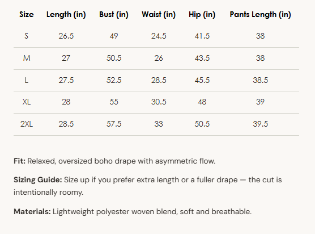Click the Sizing Guide: label
The image size is (315, 234).
coord(38,180)
